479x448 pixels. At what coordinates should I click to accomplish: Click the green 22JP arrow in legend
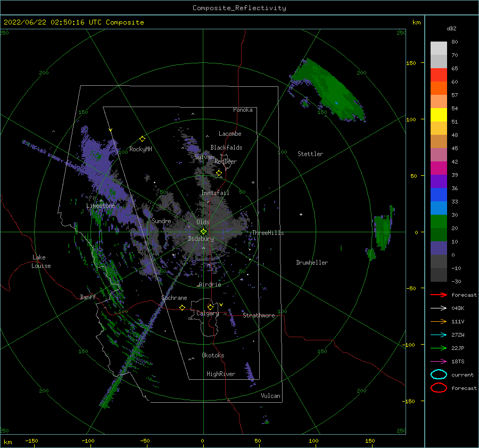click(439, 348)
